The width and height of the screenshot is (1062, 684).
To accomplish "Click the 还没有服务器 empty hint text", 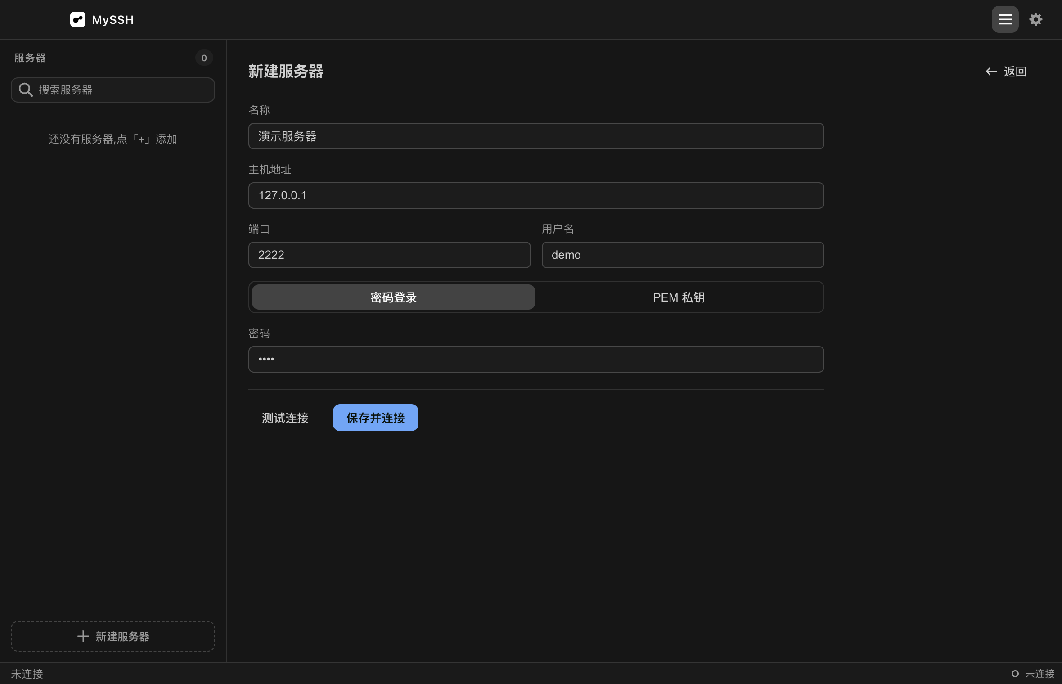I will (x=112, y=139).
